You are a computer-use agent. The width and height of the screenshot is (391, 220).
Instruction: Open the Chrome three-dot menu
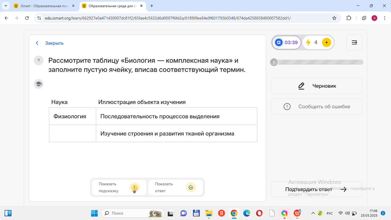pos(384,18)
